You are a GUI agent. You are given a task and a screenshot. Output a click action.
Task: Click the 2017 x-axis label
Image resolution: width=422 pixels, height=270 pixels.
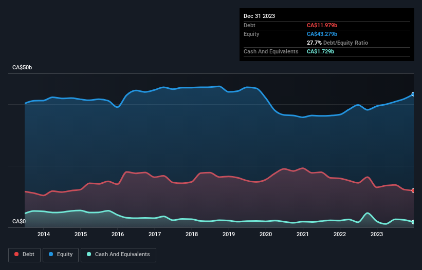(x=155, y=234)
